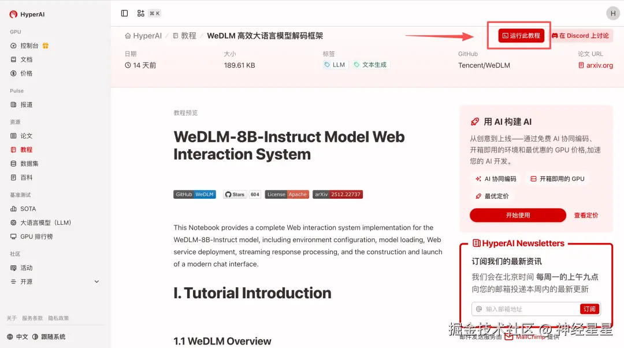Image resolution: width=624 pixels, height=348 pixels.
Task: Click the 开始使用 button
Action: pyautogui.click(x=518, y=215)
